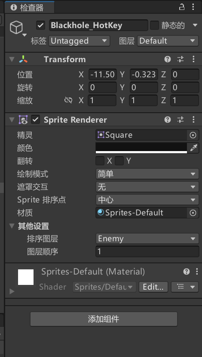202x357 pixels.
Task: Click the scale Y field
Action: click(x=144, y=101)
